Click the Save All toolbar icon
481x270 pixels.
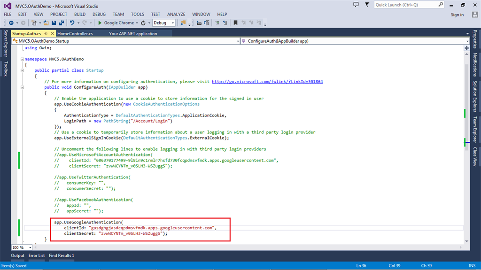point(62,23)
